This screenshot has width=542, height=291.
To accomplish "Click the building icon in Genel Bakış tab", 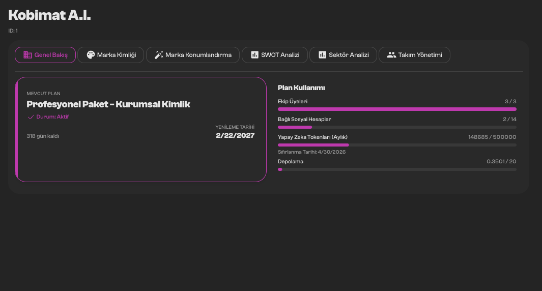I will pos(27,55).
